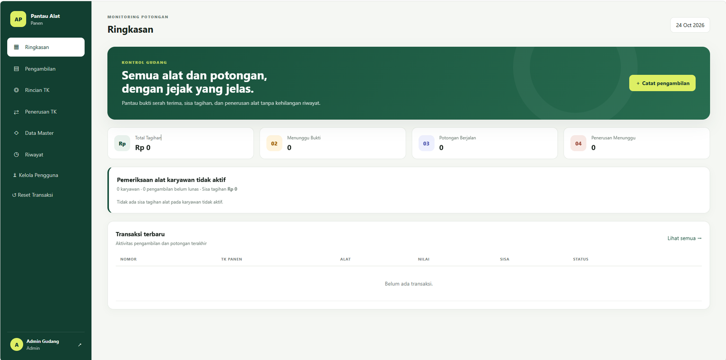Viewport: 726px width, 360px height.
Task: Follow the Lihat semua link
Action: (x=684, y=238)
